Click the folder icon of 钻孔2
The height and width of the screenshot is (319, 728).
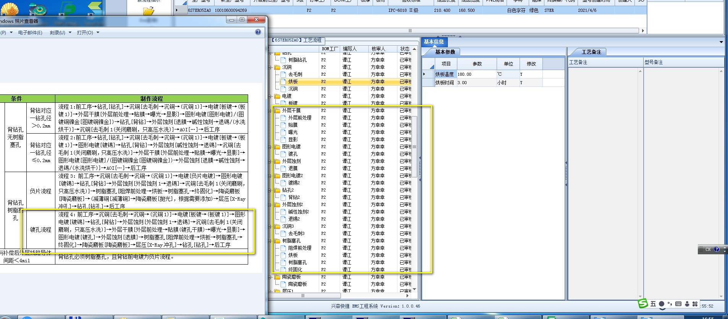tap(278, 190)
